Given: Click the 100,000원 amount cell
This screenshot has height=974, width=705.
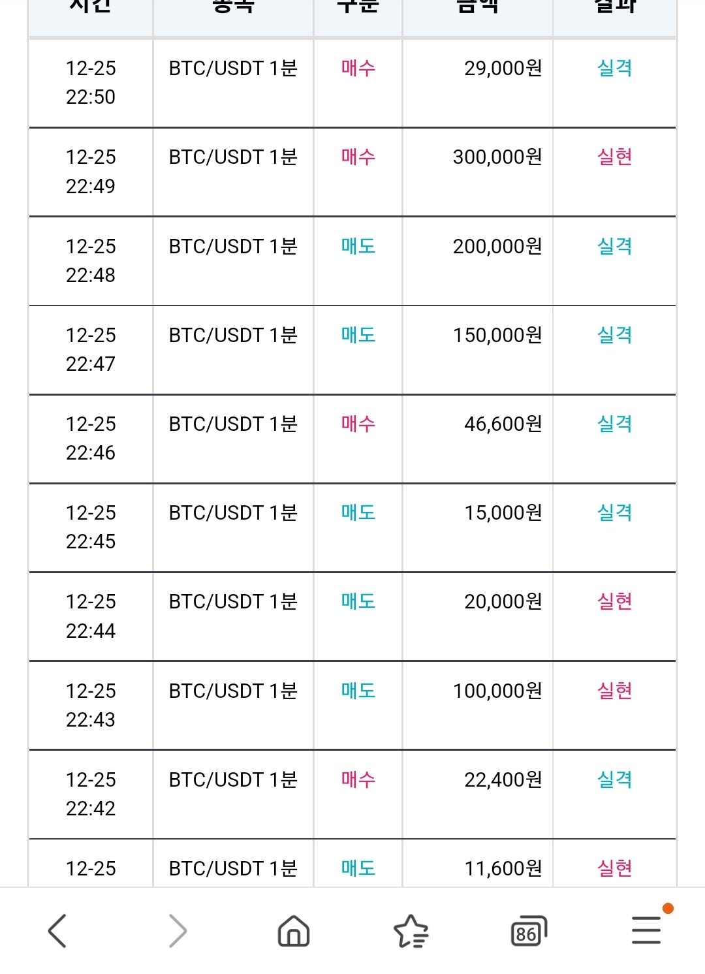Looking at the screenshot, I should click(497, 691).
